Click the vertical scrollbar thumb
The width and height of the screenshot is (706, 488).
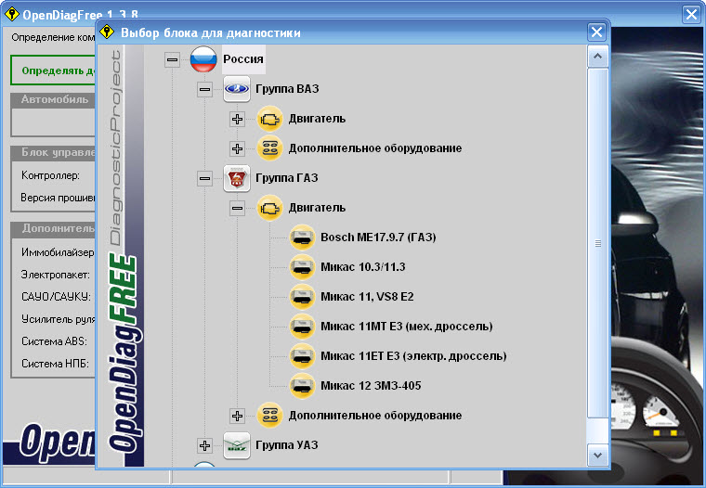(598, 243)
